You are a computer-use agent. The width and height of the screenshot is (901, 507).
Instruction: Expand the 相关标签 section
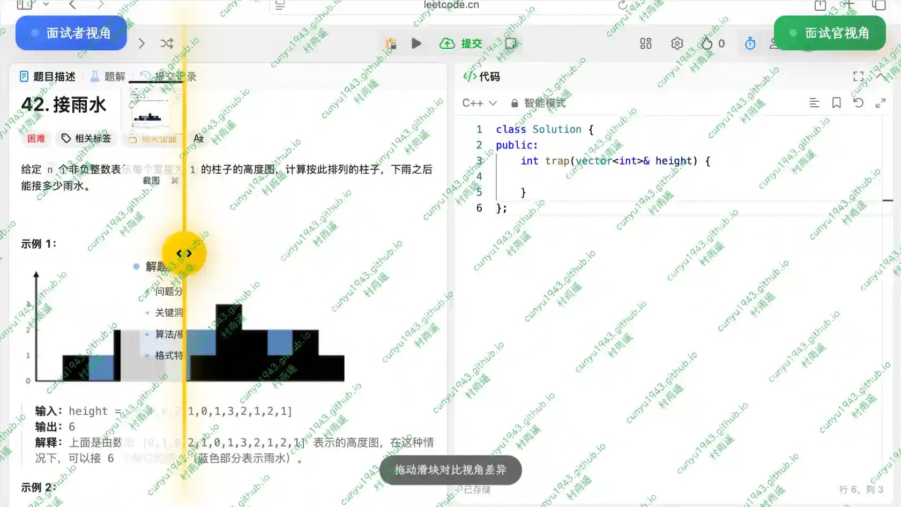pyautogui.click(x=86, y=138)
